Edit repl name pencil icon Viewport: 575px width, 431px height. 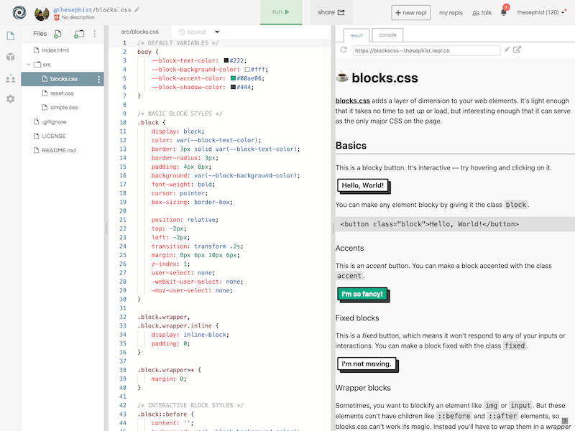(137, 10)
